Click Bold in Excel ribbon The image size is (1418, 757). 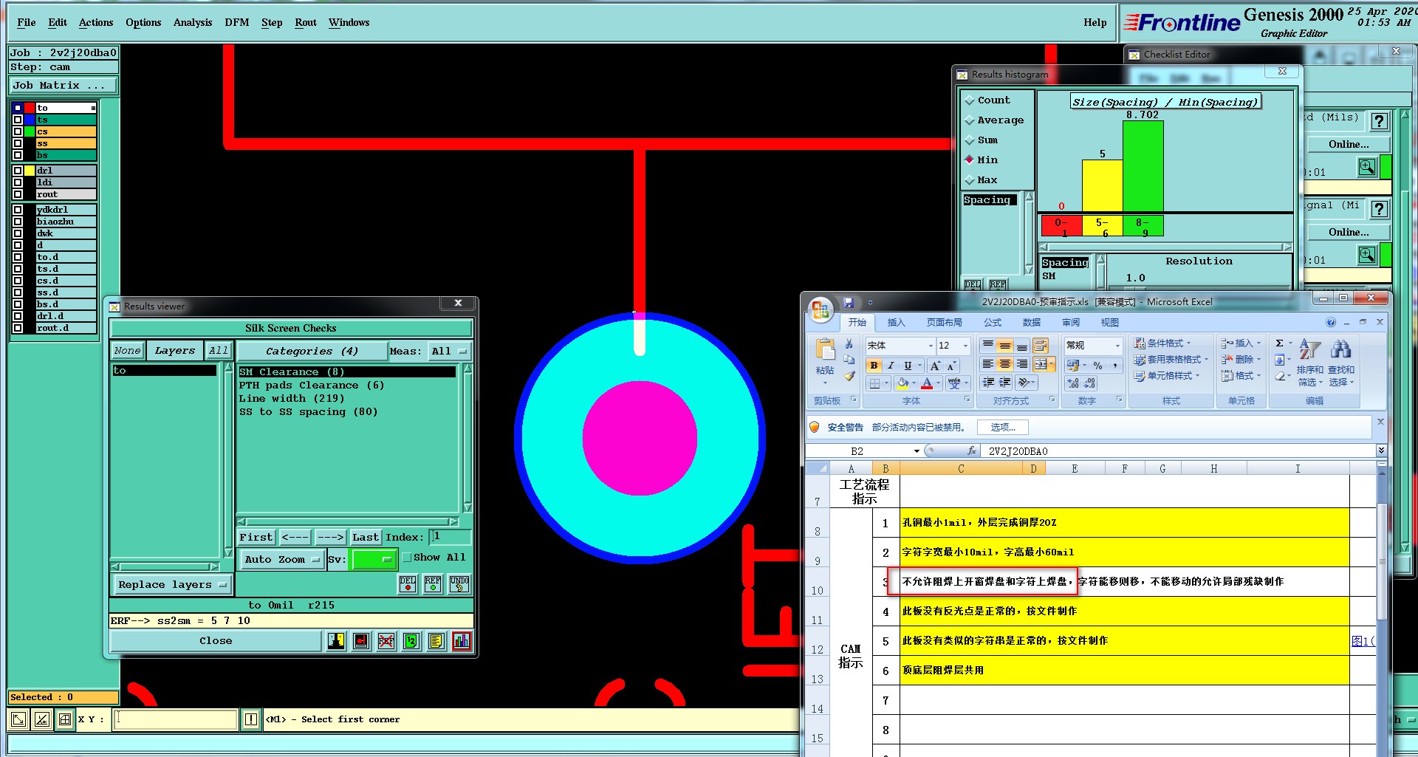(x=874, y=366)
